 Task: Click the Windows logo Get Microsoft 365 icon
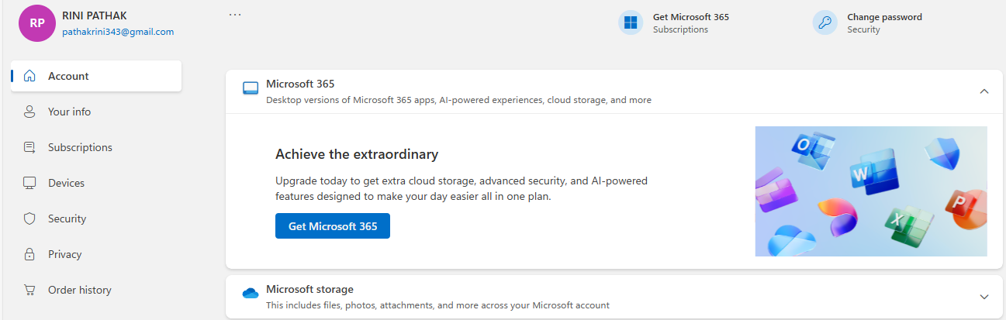click(631, 22)
